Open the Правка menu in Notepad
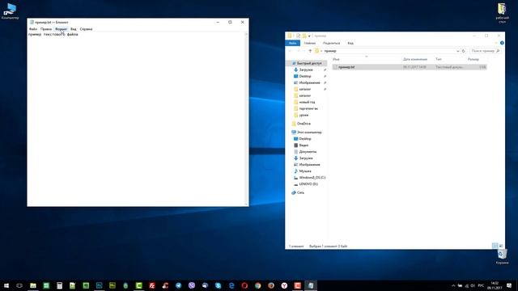Image resolution: width=518 pixels, height=291 pixels. tap(46, 29)
